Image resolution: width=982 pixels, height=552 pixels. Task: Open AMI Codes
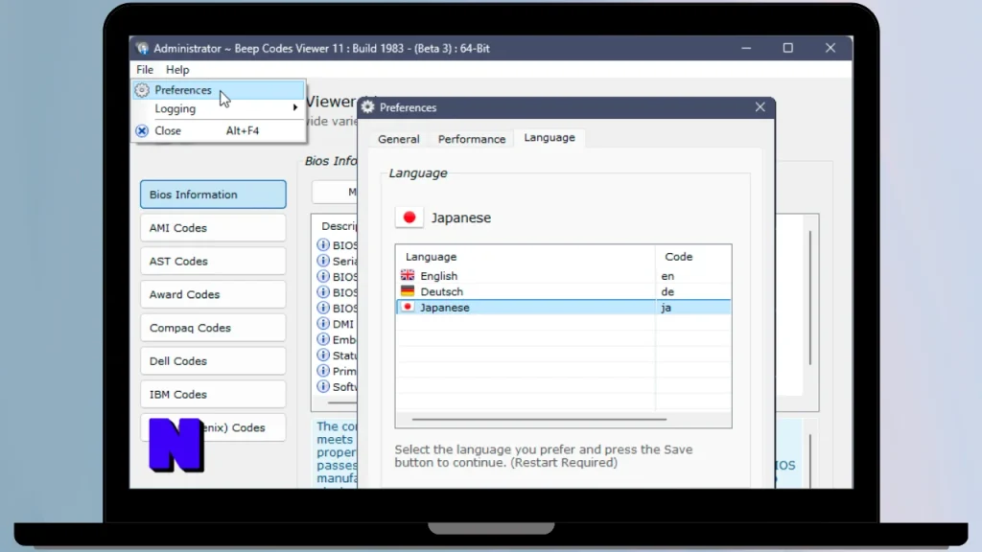click(x=213, y=228)
